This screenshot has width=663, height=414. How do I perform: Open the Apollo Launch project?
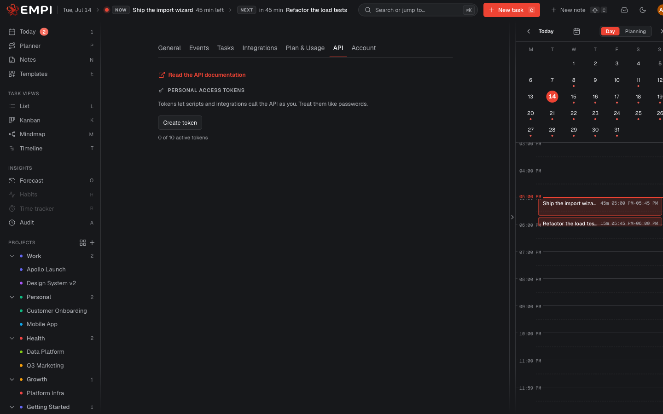pyautogui.click(x=46, y=270)
